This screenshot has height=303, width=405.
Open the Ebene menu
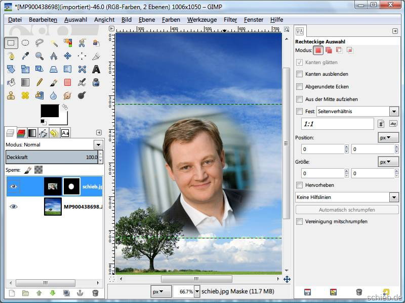[147, 20]
